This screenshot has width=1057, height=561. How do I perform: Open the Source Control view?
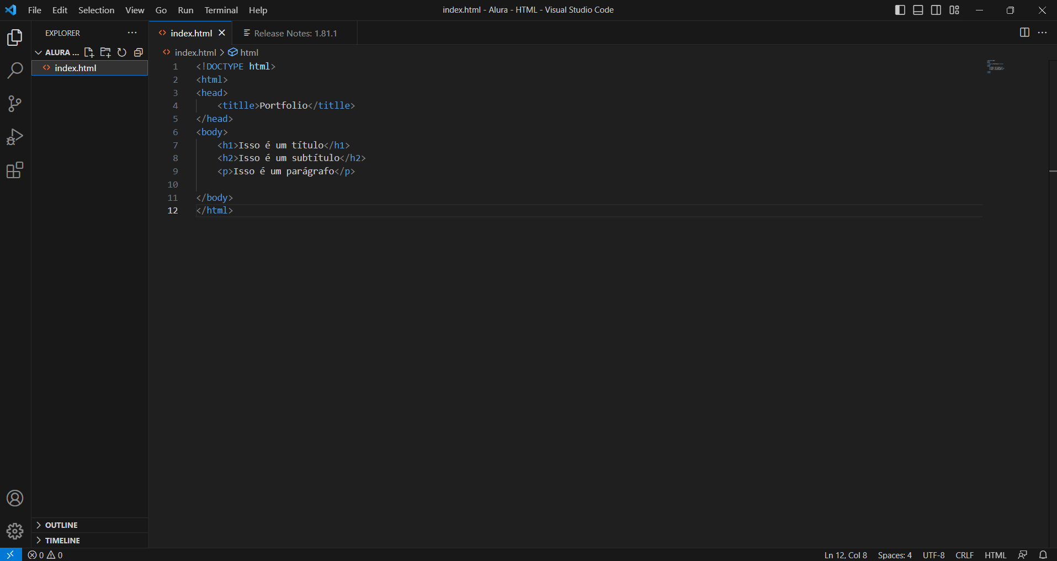tap(15, 104)
